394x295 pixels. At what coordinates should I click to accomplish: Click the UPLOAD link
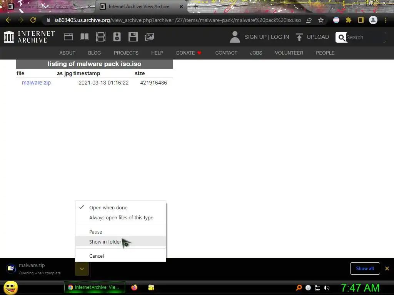coord(318,37)
